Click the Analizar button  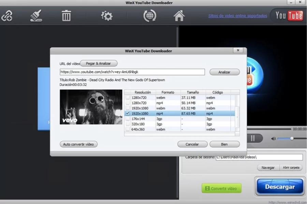(x=224, y=72)
